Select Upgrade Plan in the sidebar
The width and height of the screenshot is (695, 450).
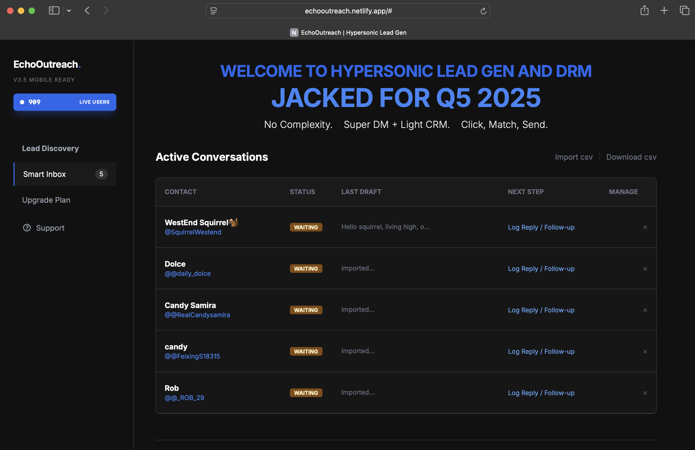[x=46, y=200]
